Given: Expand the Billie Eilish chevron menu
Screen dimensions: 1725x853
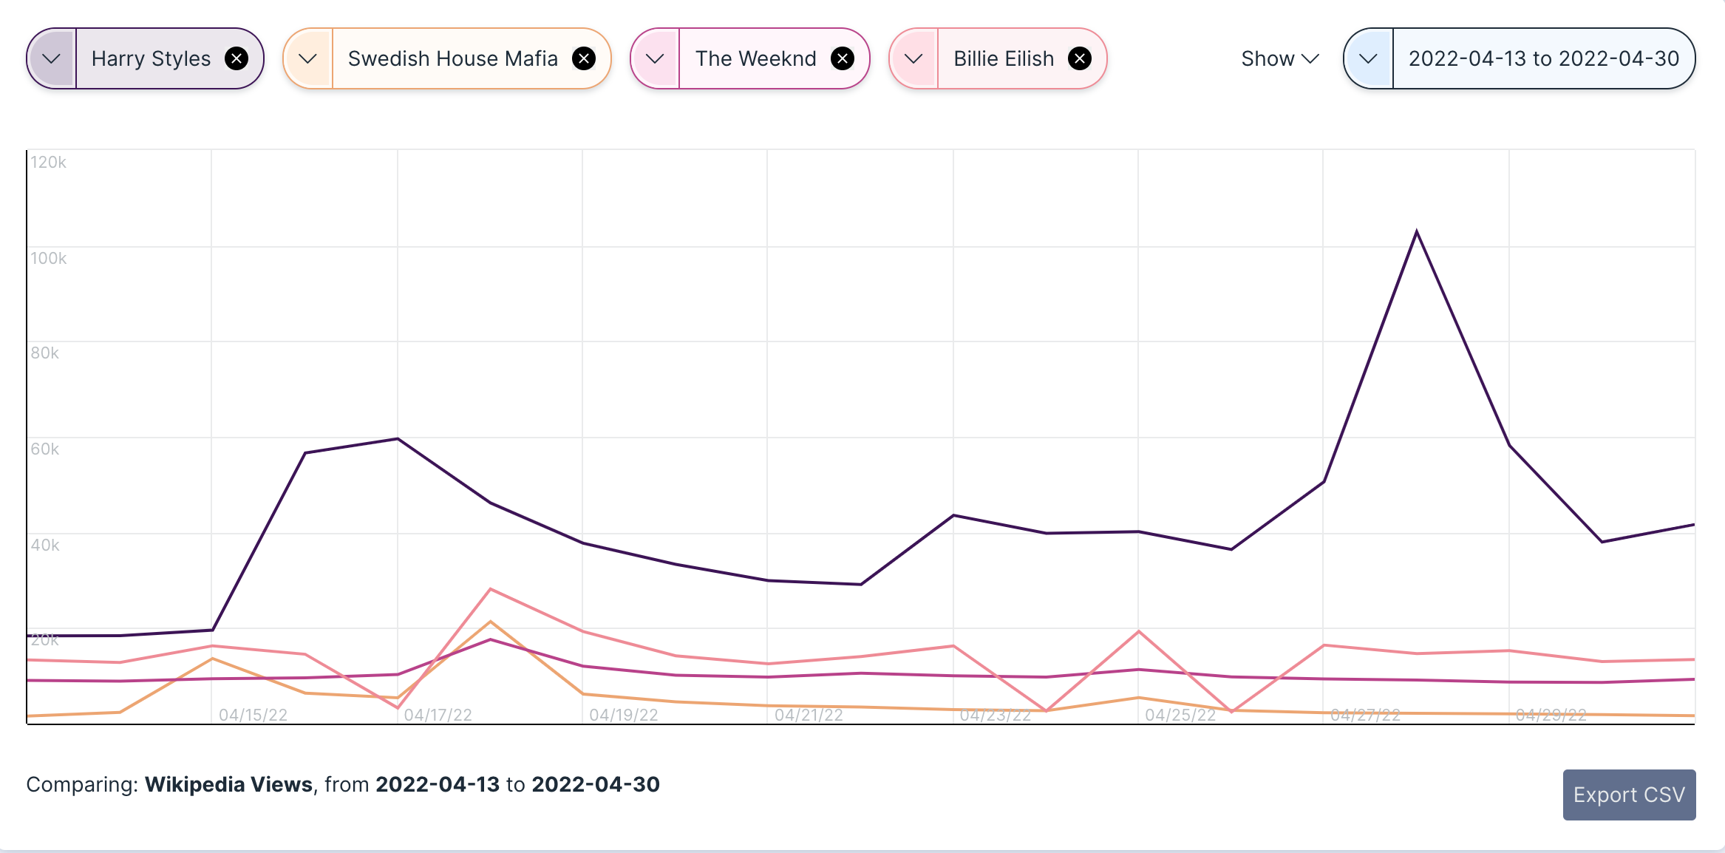Looking at the screenshot, I should tap(913, 58).
